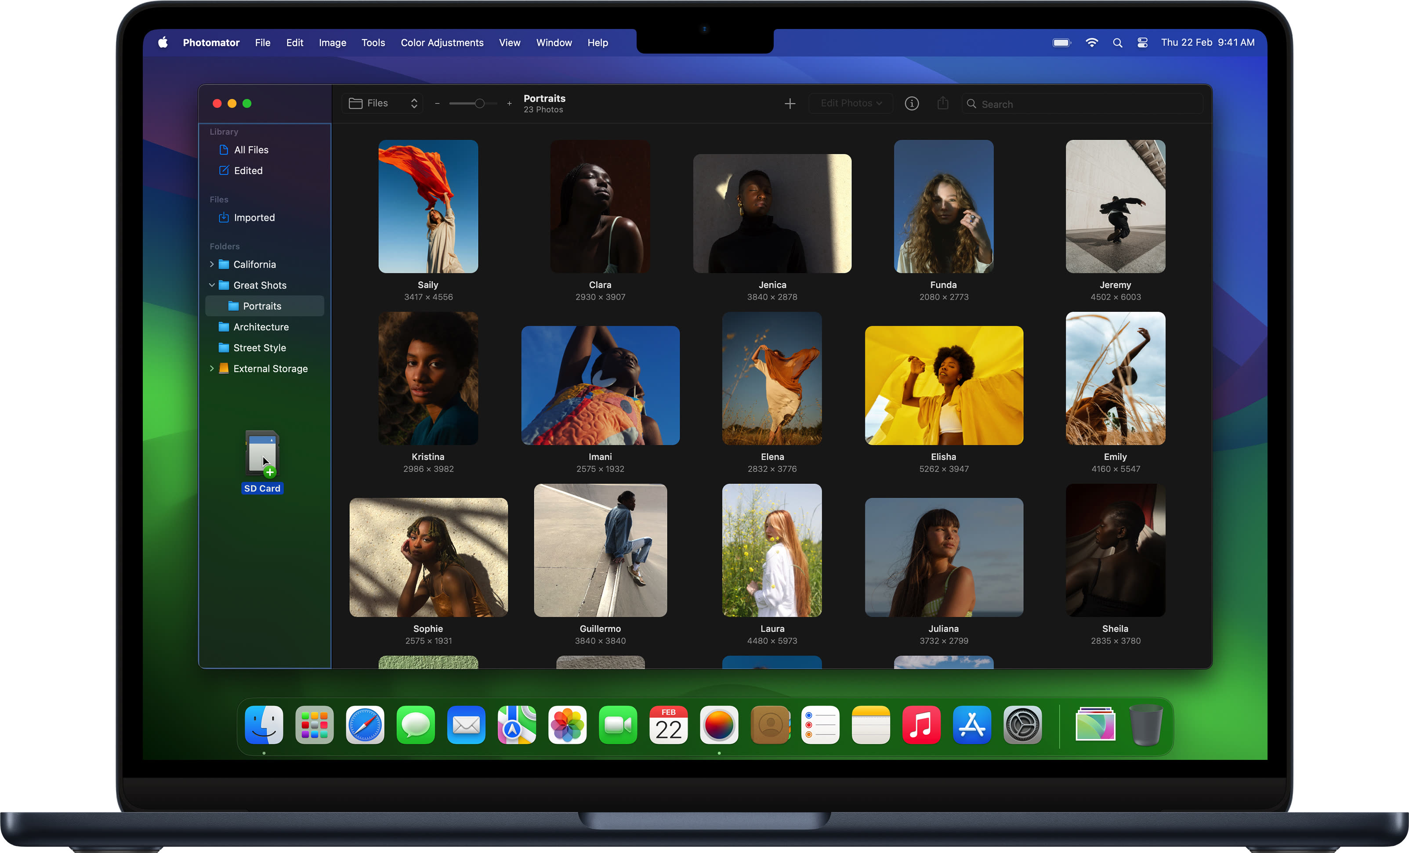Open the Color Adjustments menu
The width and height of the screenshot is (1409, 853).
442,42
